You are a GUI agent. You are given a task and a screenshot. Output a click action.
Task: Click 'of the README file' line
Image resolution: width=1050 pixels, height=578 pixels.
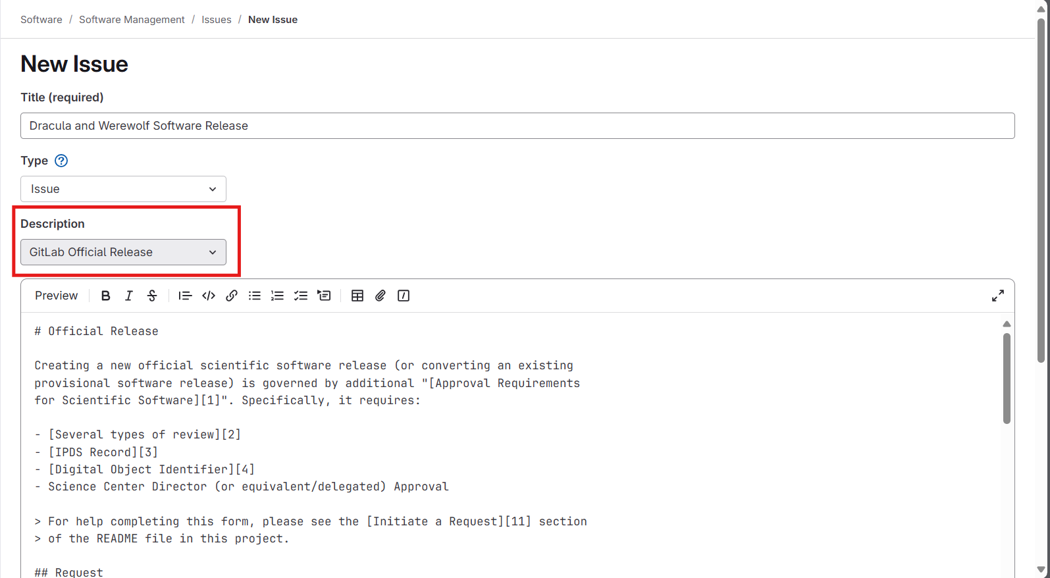(x=161, y=539)
